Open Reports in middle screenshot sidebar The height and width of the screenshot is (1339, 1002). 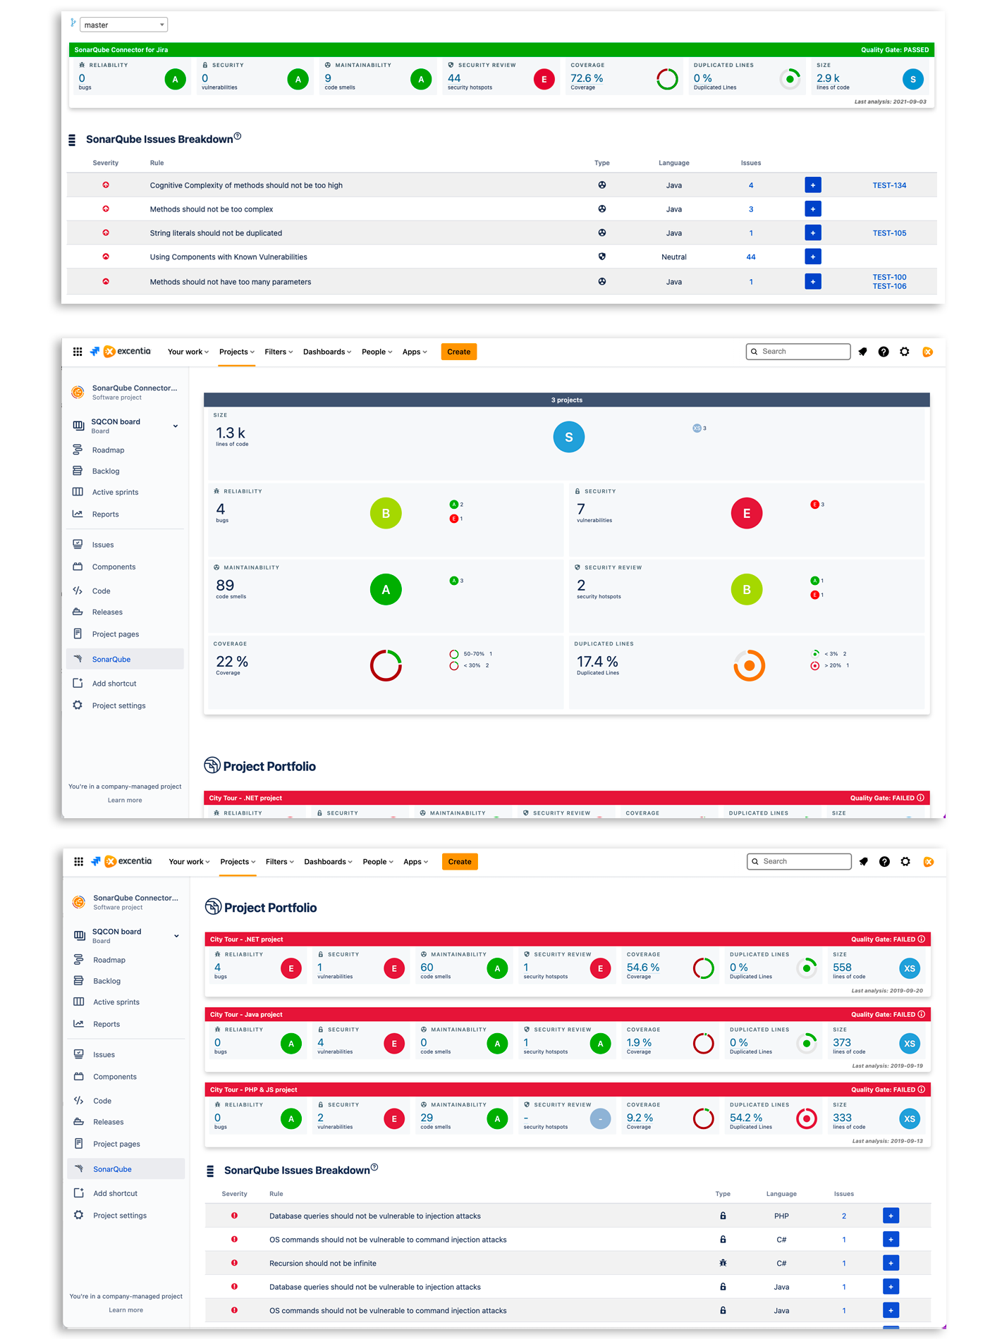pos(105,514)
